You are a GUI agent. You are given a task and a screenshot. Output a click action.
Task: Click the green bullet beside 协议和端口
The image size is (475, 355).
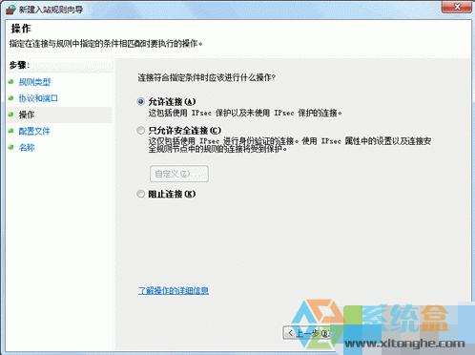pos(11,98)
